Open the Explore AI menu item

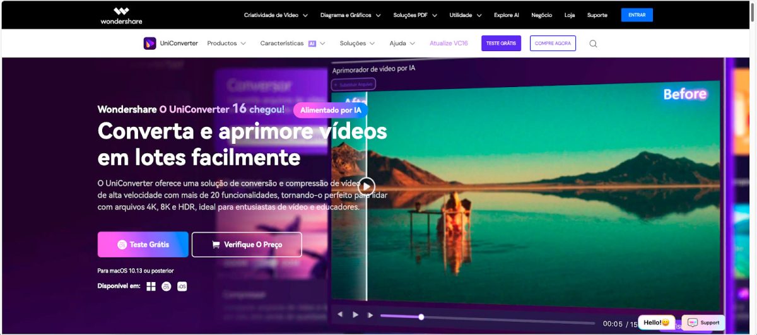coord(507,15)
